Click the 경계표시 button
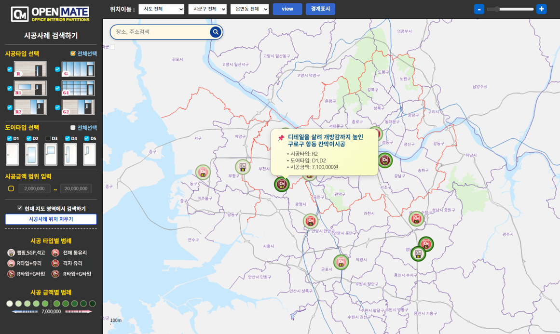The height and width of the screenshot is (334, 560). pyautogui.click(x=320, y=9)
